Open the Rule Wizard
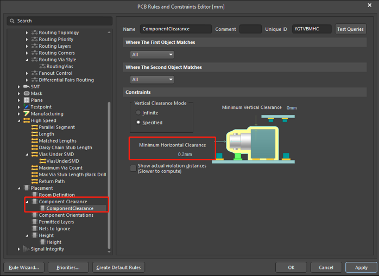 [24, 267]
